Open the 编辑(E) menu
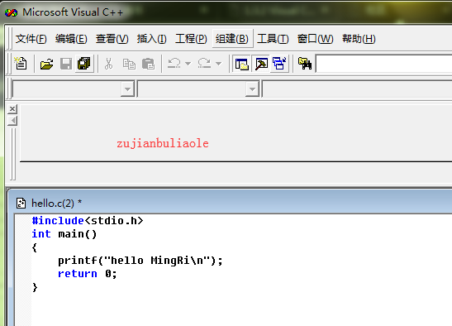452x326 pixels. (71, 39)
